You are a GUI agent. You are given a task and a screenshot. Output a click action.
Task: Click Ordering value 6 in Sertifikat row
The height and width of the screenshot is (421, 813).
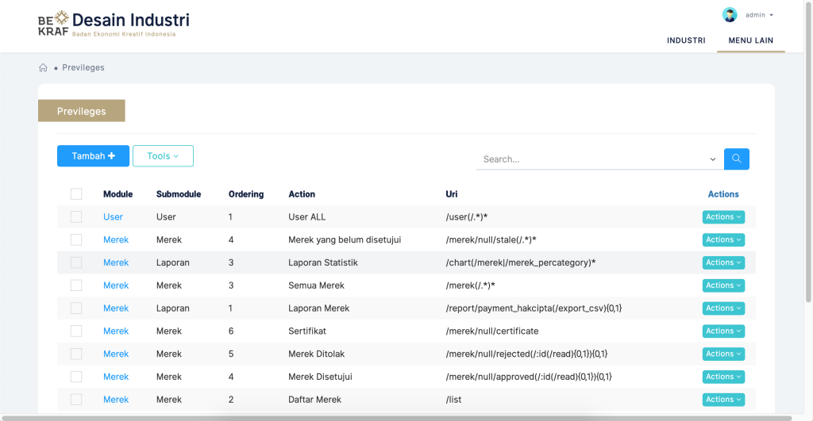(231, 331)
